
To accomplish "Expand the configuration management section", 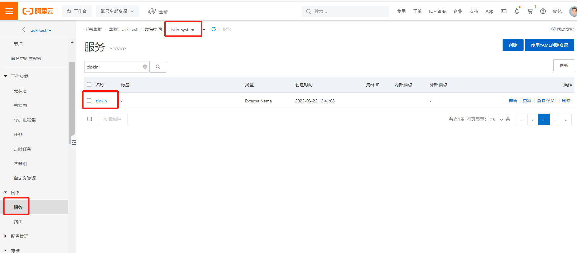I will [x=5, y=236].
